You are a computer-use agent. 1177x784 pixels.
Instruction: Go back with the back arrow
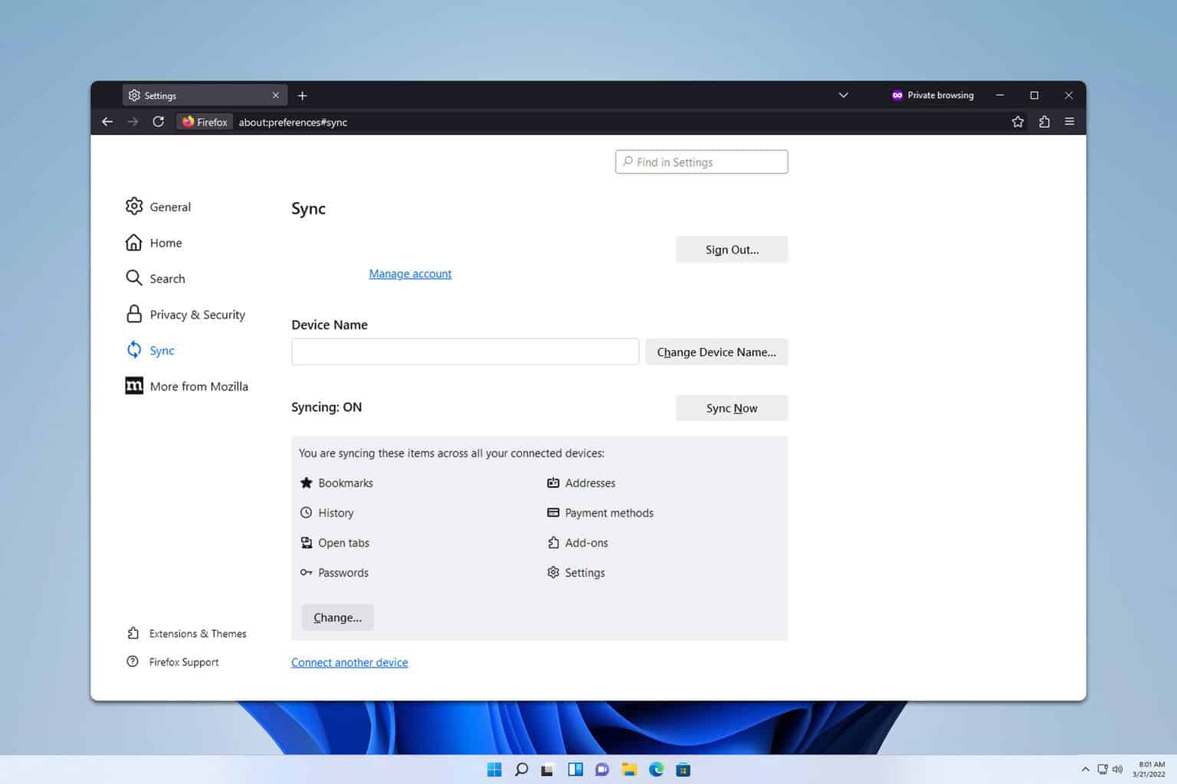click(107, 122)
